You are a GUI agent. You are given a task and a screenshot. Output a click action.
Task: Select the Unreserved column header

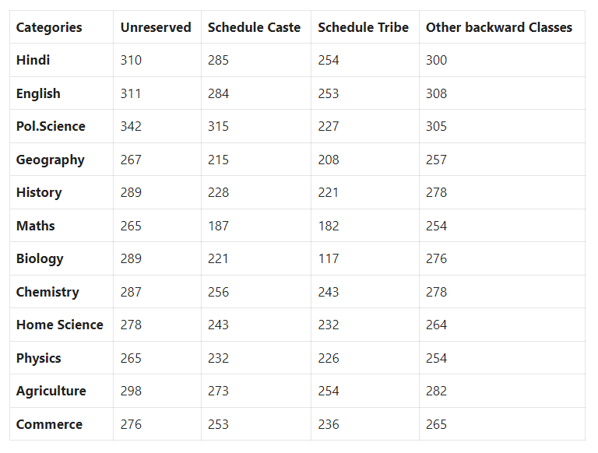(x=156, y=27)
